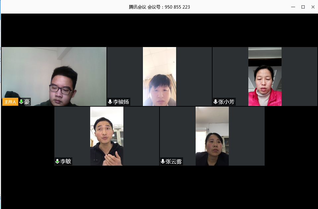Click the green microphone icon beside 豪

[21, 102]
